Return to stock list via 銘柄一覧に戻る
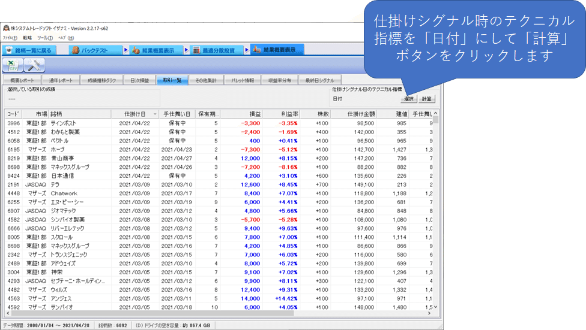The image size is (586, 330). [29, 50]
